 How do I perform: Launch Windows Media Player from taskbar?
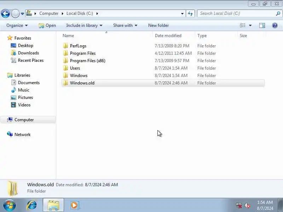[x=74, y=205]
